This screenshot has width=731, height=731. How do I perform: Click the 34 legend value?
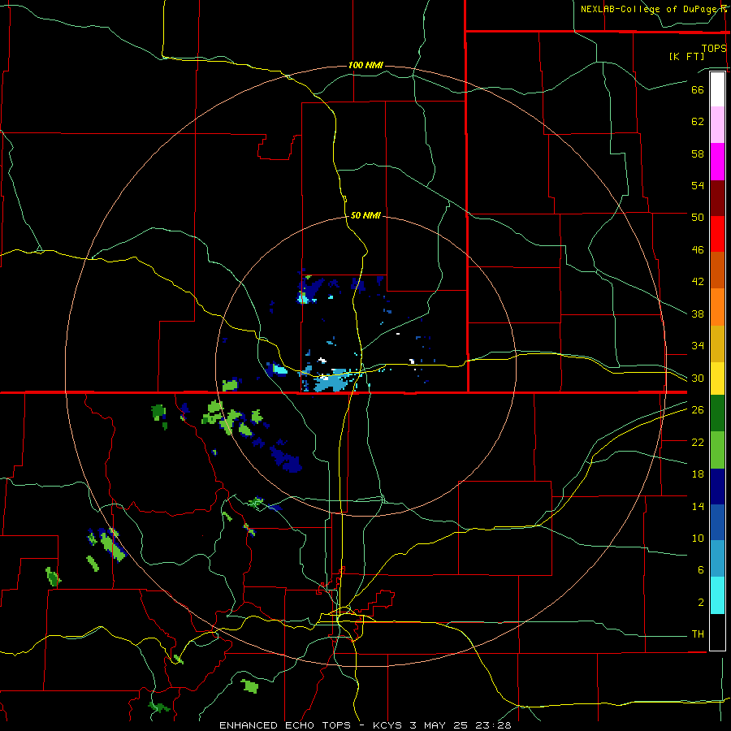[x=698, y=345]
